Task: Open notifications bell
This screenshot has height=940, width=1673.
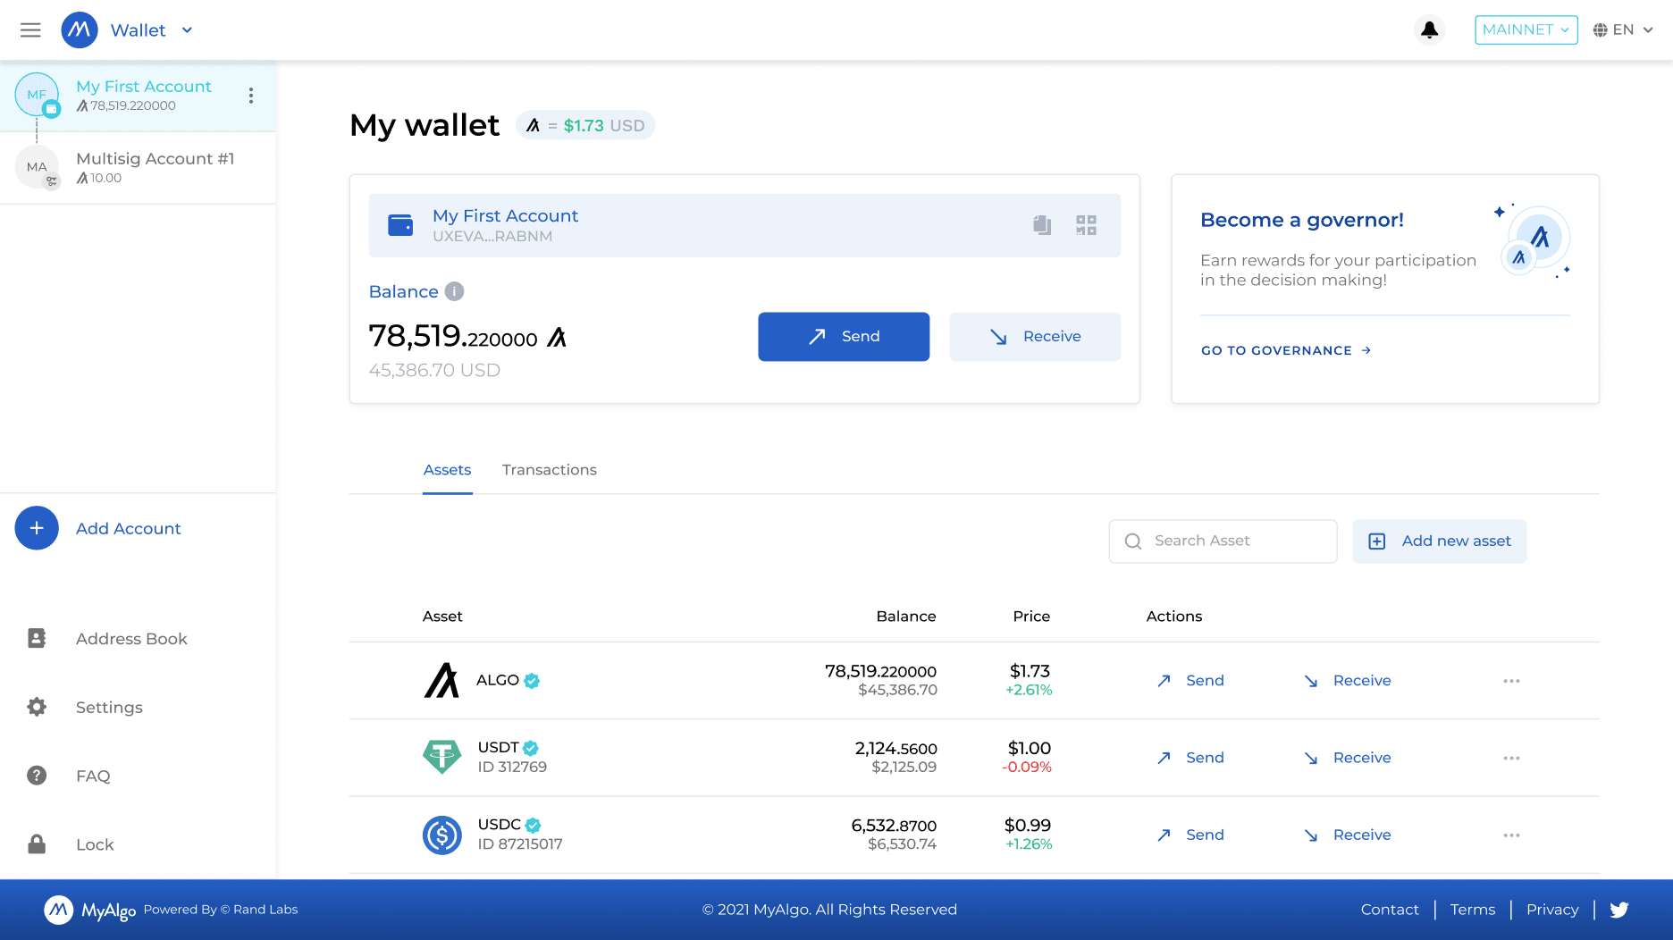Action: tap(1430, 30)
